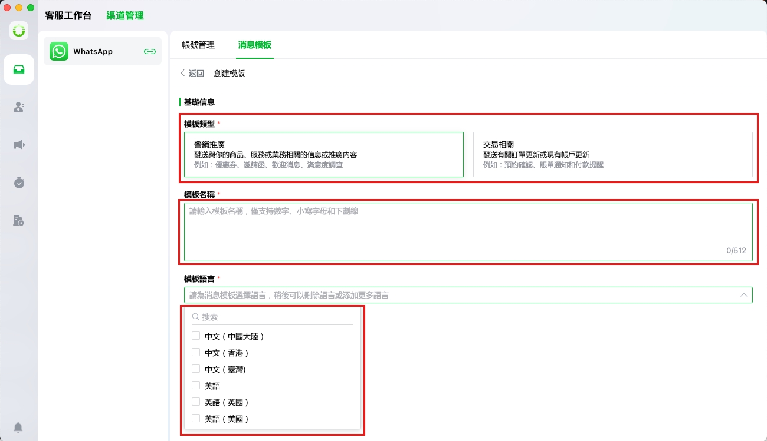767x441 pixels.
Task: Focus the language 搜索 search box
Action: tap(276, 317)
